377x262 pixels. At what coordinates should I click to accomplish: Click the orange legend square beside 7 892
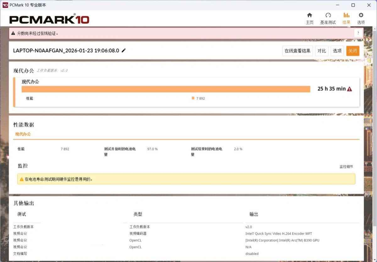click(x=193, y=98)
